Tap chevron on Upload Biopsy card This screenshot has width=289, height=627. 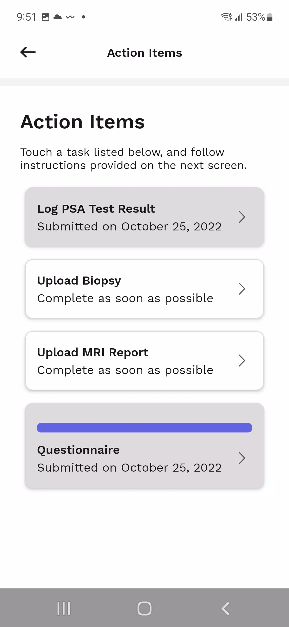[x=242, y=289]
